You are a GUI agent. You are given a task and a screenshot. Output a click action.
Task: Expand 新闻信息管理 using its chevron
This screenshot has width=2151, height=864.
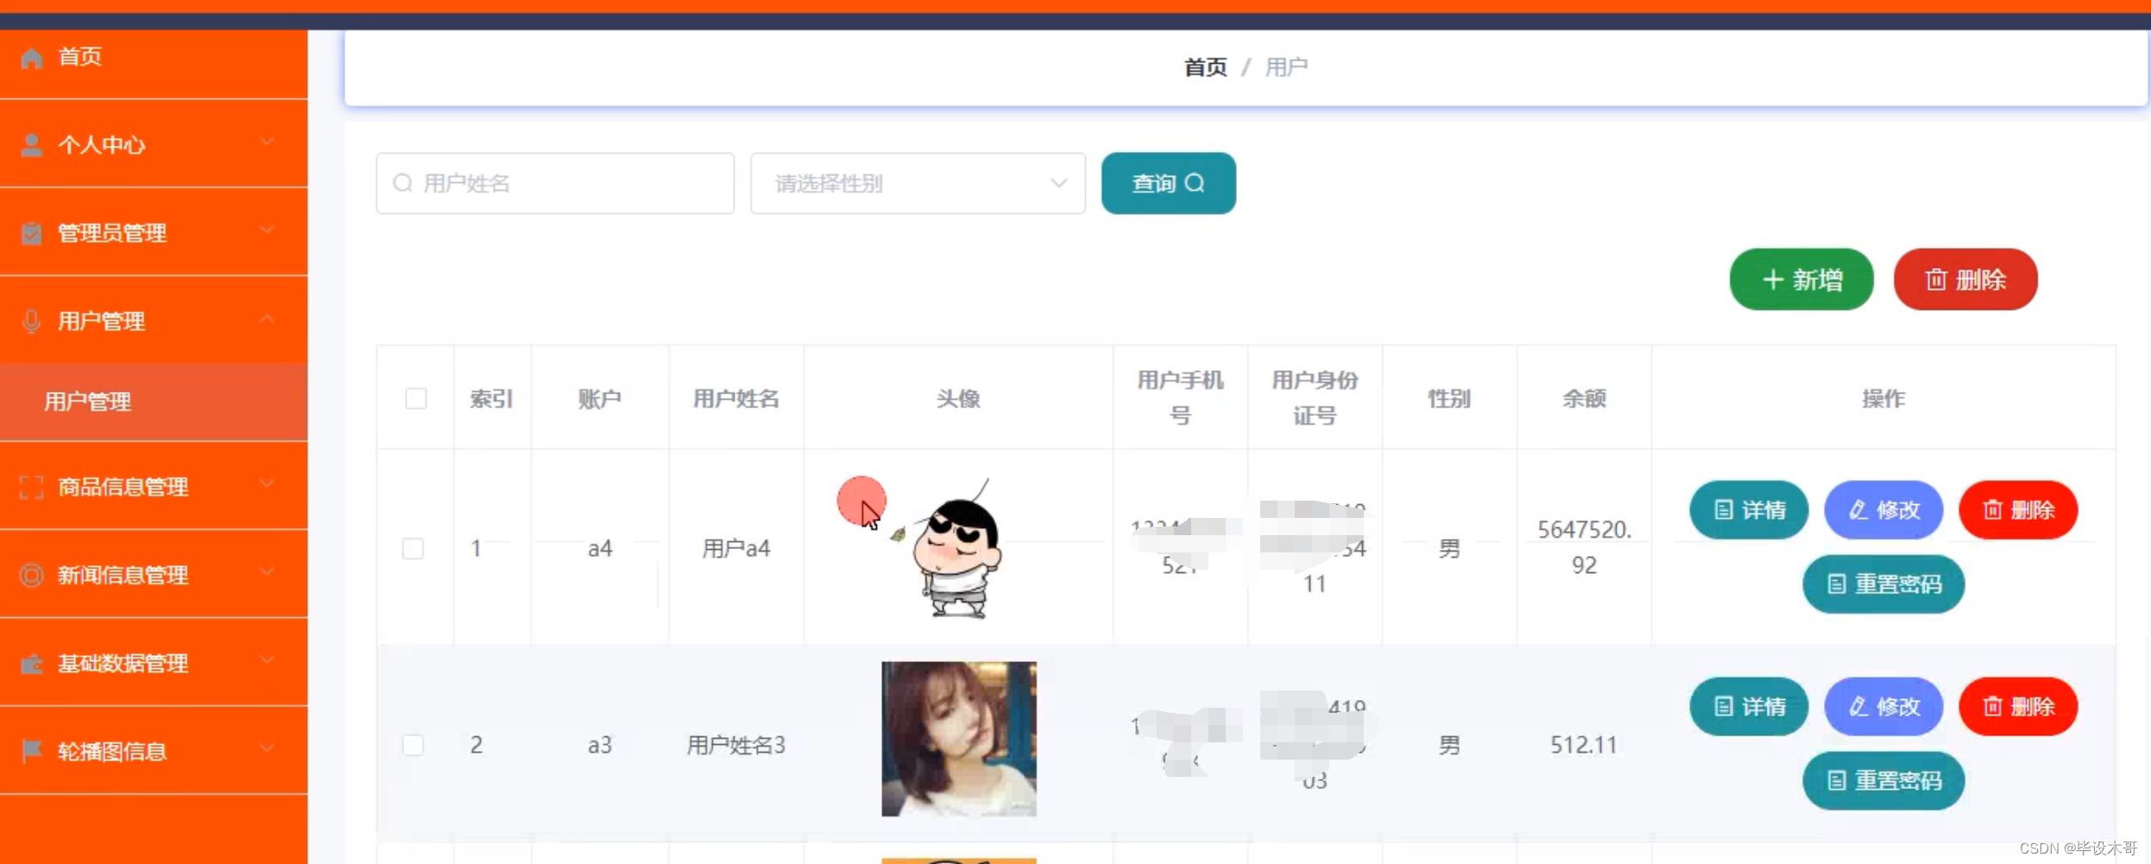[268, 572]
